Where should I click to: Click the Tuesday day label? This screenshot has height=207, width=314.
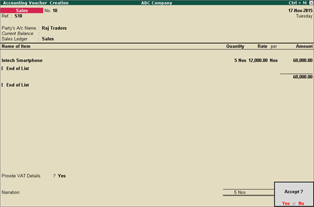click(x=304, y=16)
